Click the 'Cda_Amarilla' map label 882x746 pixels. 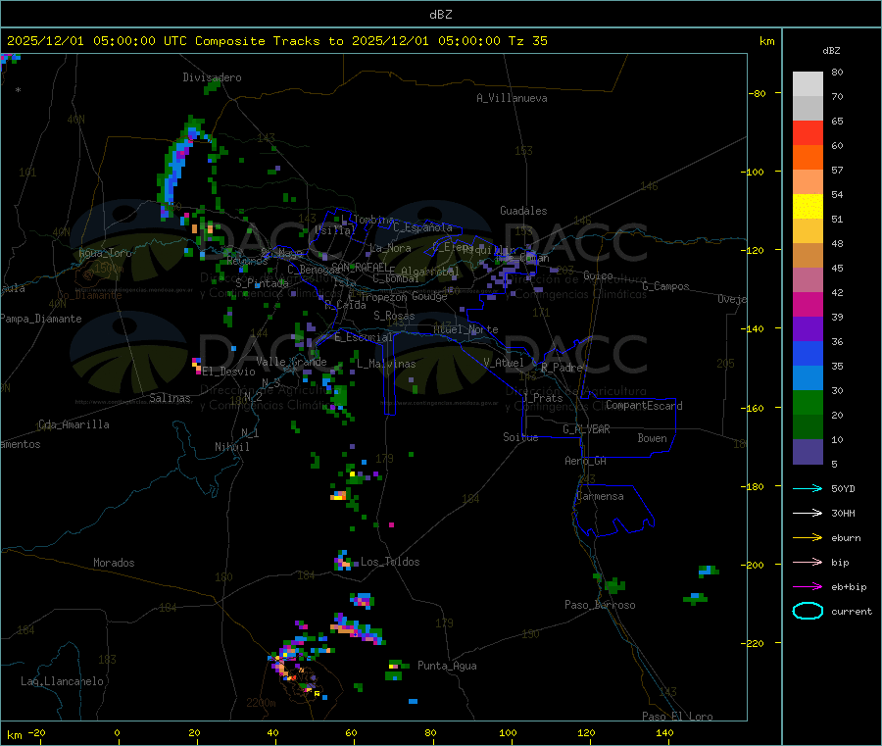pos(73,424)
